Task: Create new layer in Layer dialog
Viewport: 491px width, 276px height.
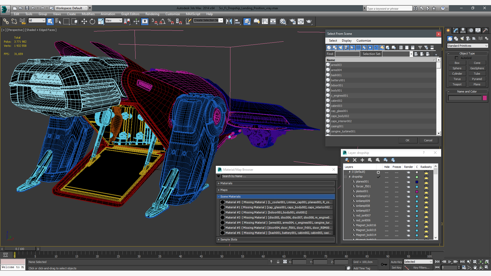Action: (347, 160)
